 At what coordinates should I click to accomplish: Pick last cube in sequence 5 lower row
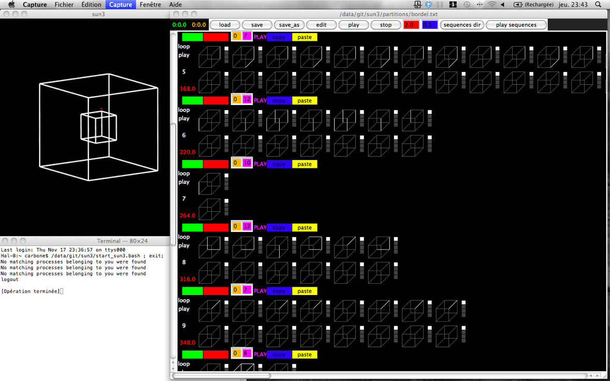tap(583, 82)
